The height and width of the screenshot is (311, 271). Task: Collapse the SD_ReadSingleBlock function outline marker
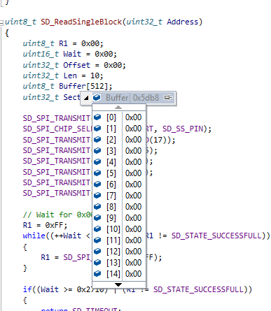pos(1,22)
